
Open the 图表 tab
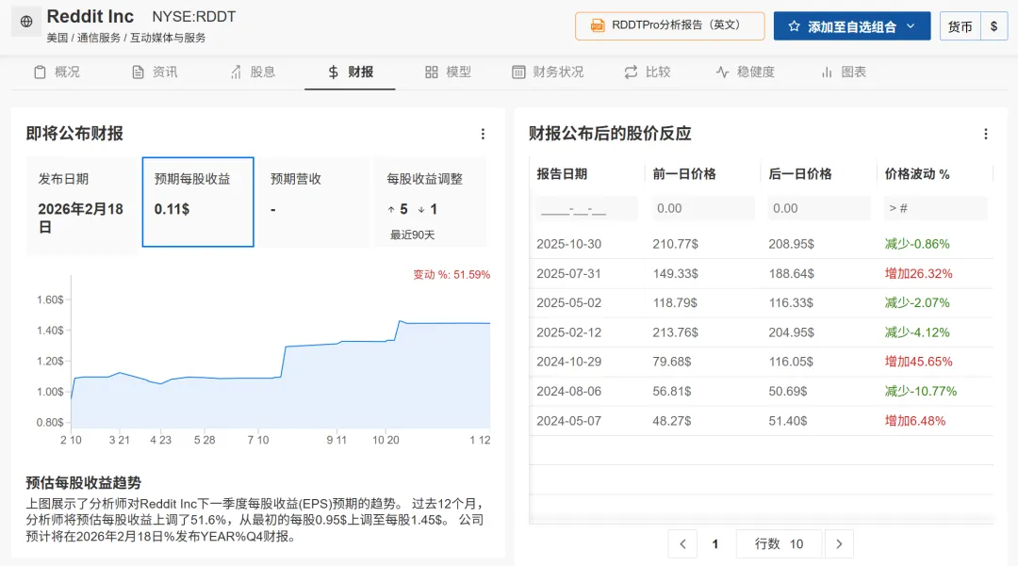coord(844,72)
